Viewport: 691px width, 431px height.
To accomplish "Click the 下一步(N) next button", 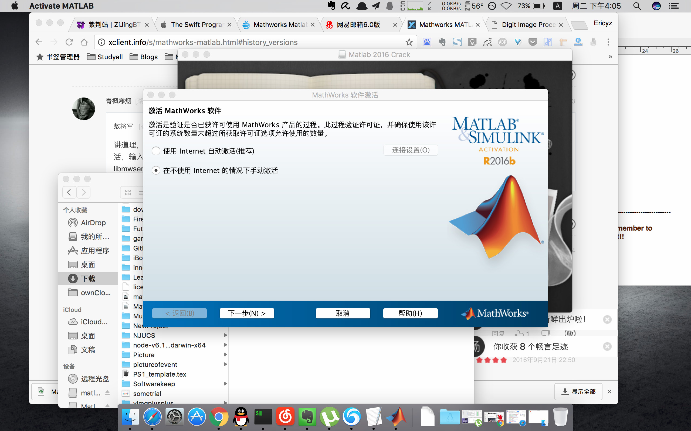I will coord(247,313).
